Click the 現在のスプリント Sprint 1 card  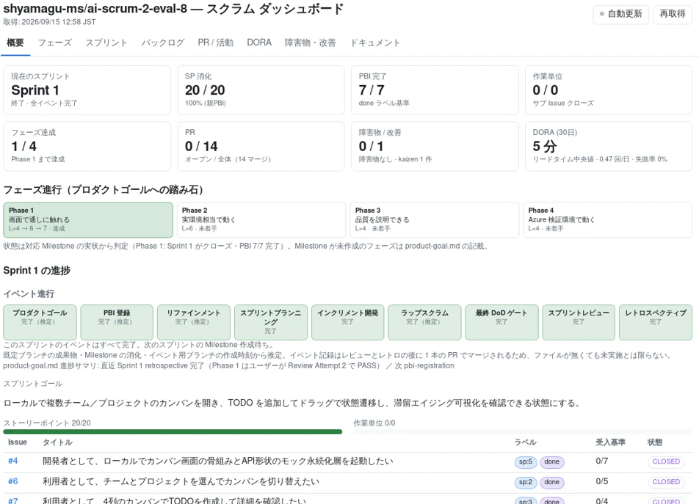pyautogui.click(x=87, y=90)
